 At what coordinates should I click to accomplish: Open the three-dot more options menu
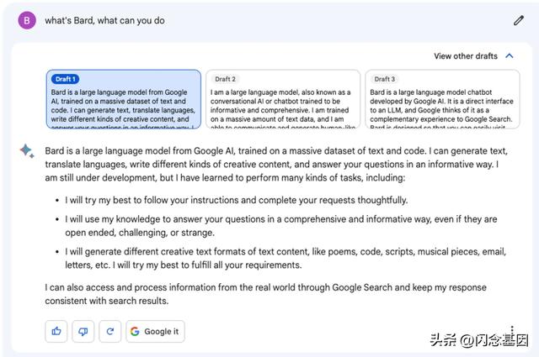point(511,331)
